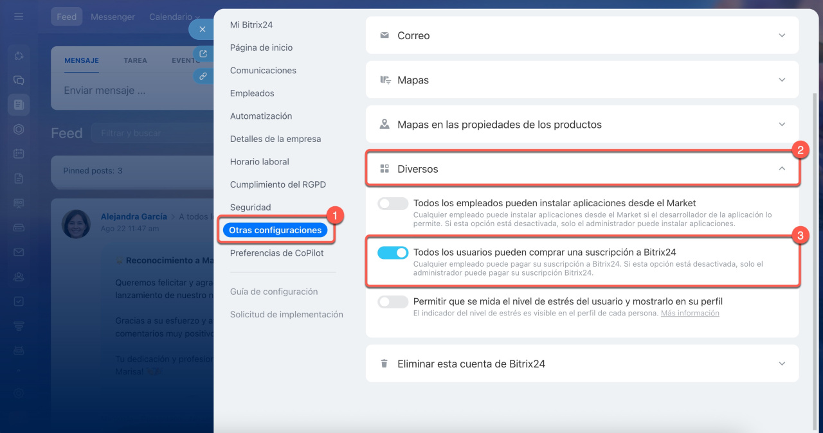The width and height of the screenshot is (823, 433).
Task: Expand the Correo section chevron
Action: pyautogui.click(x=782, y=35)
